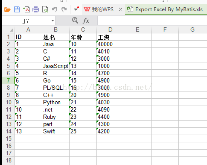This screenshot has height=165, width=207.
Task: Select row 18 header
Action: [9, 160]
